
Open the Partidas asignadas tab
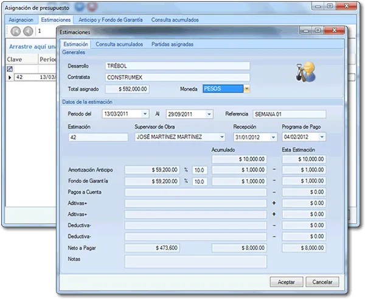172,44
